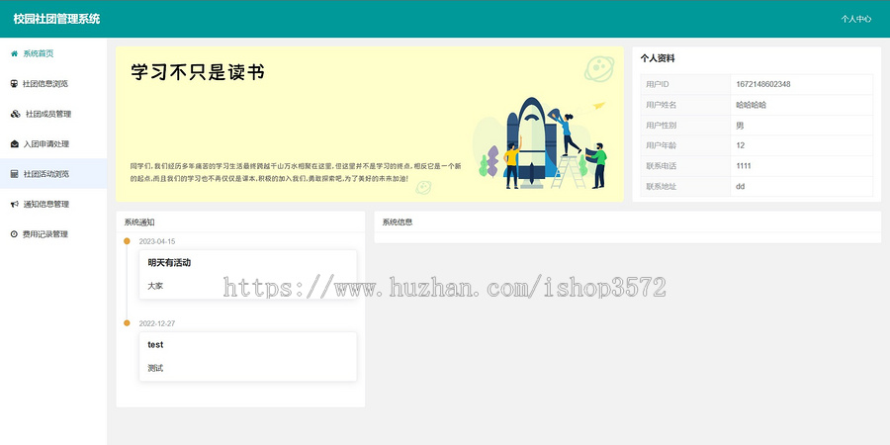Open the test notice card
Image resolution: width=890 pixels, height=445 pixels.
coord(247,356)
